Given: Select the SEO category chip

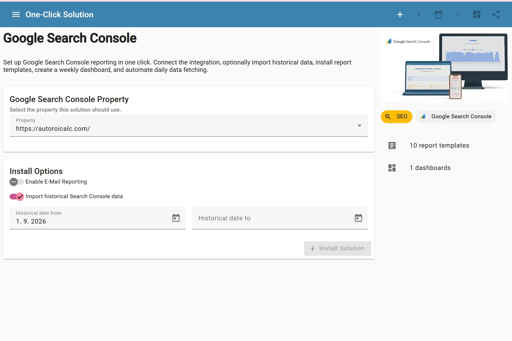Looking at the screenshot, I should coord(396,117).
